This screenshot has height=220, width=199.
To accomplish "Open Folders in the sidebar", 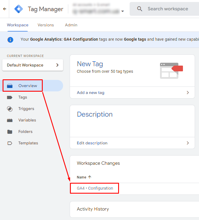I will pos(26,131).
